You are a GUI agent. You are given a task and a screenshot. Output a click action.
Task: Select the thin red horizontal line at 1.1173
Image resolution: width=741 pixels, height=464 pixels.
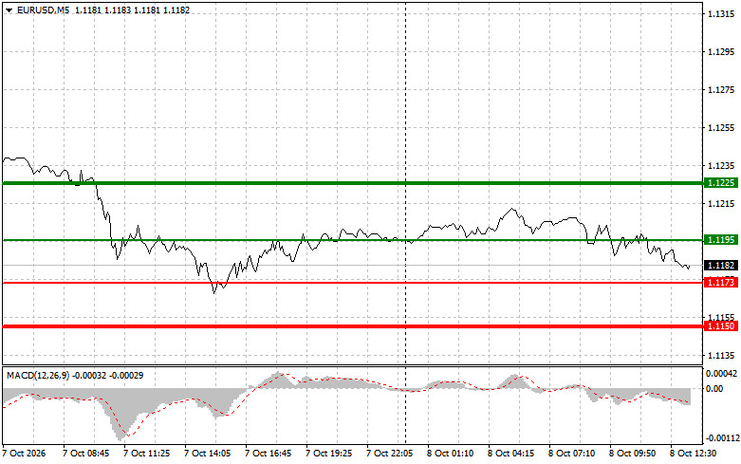point(353,283)
